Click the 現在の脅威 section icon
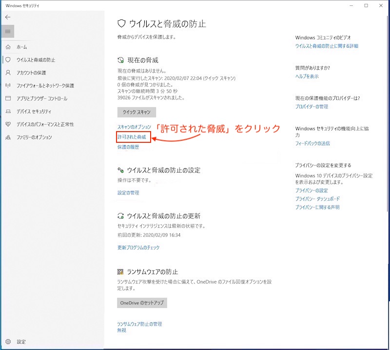This screenshot has height=350, width=390. tap(120, 60)
